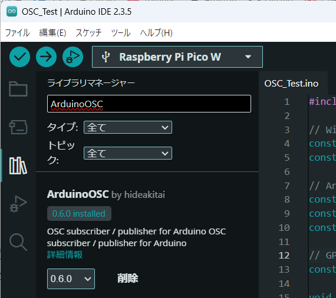Open the 詳細情報 link
Screen dimensions: 336x298
[65, 255]
